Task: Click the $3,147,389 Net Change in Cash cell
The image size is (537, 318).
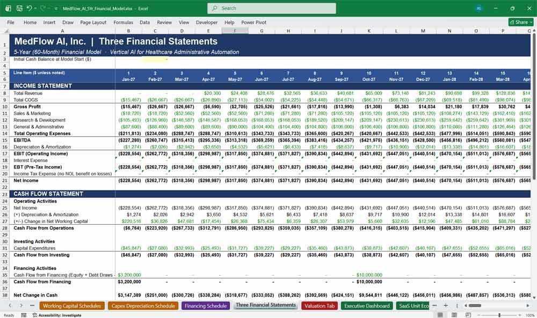Action: tap(129, 295)
